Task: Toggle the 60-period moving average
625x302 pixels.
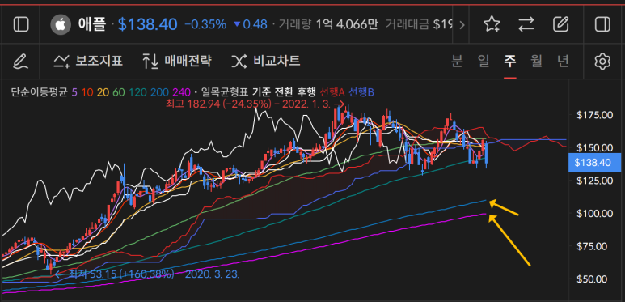Action: (x=118, y=92)
